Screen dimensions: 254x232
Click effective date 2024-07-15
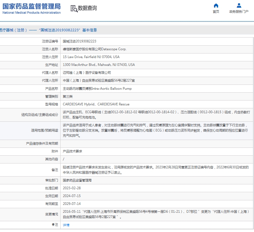pos(72,196)
